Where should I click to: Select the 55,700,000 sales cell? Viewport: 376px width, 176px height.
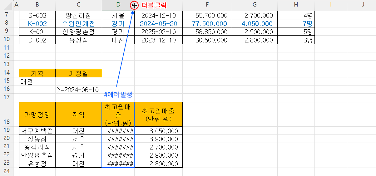pyautogui.click(x=207, y=15)
